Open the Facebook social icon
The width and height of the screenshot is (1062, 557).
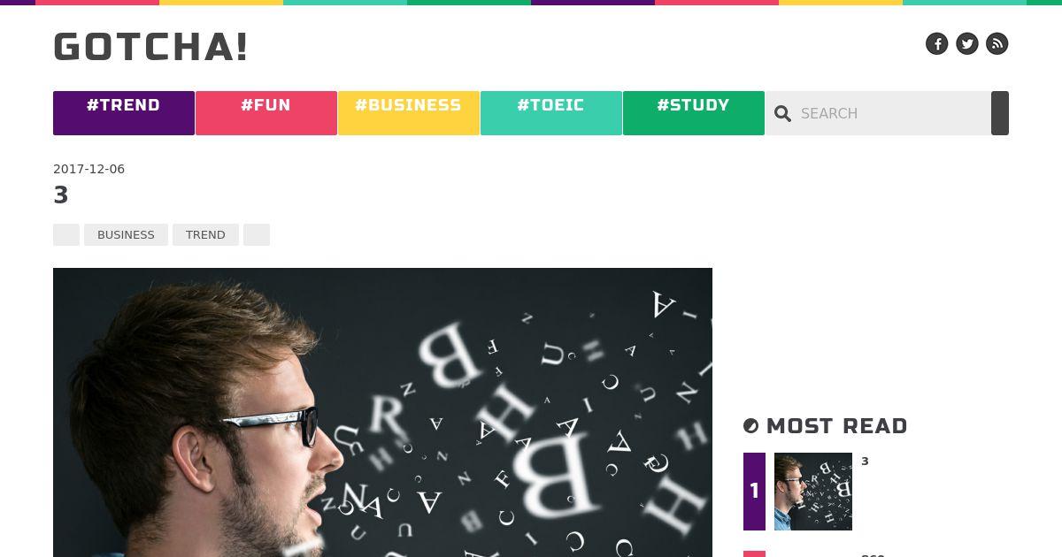(x=937, y=43)
